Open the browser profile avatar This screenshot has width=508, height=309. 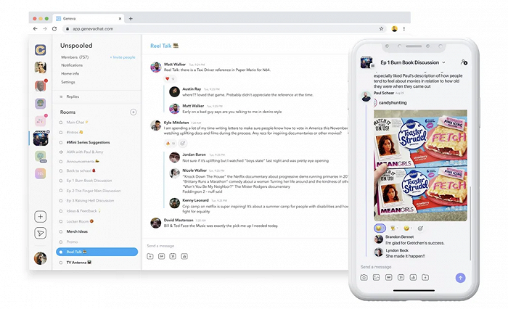394,29
